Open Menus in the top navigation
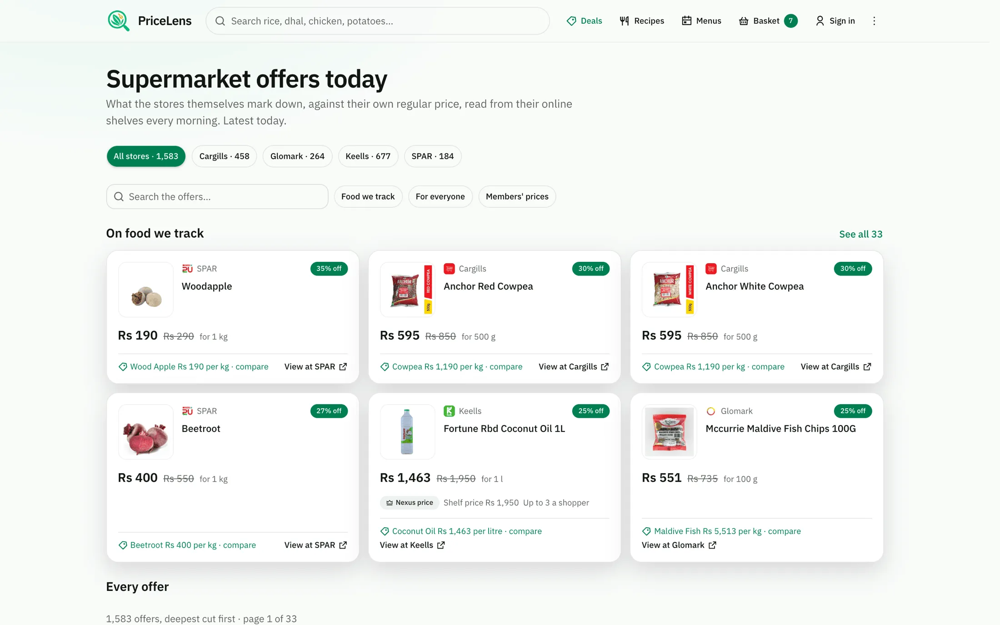The width and height of the screenshot is (1000, 625). 701,21
